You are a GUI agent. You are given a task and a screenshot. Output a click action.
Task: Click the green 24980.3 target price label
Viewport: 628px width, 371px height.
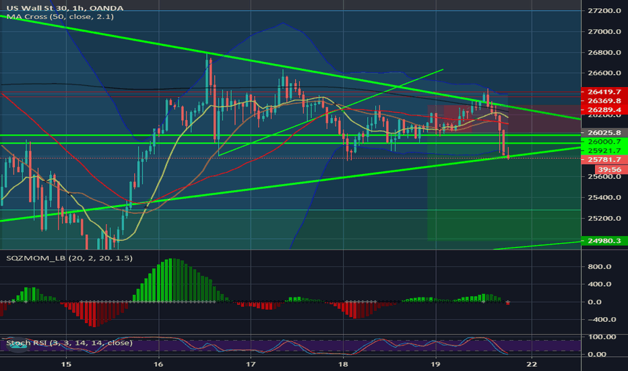(x=604, y=241)
